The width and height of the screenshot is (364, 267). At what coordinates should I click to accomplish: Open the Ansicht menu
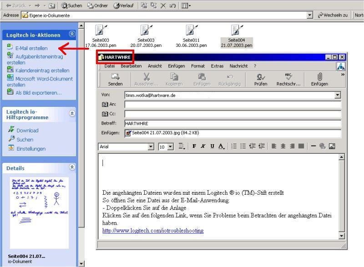point(155,66)
